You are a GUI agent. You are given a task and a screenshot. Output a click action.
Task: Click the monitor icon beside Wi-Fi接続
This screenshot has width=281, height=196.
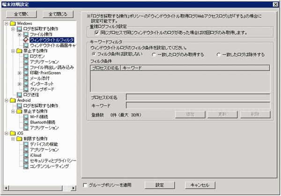[x=26, y=117]
